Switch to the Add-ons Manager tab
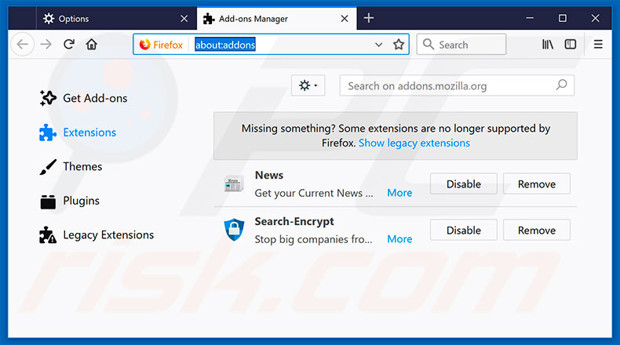Viewport: 620px width, 345px height. [276, 19]
